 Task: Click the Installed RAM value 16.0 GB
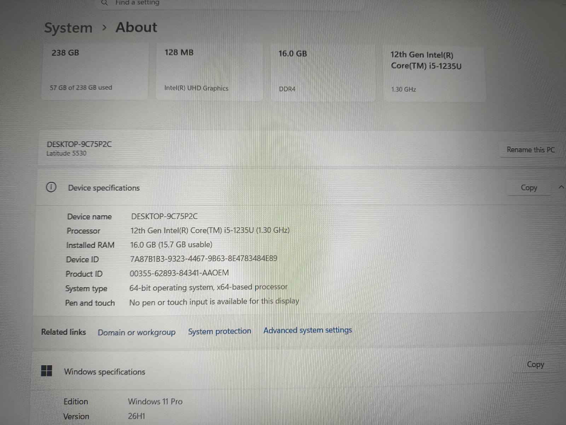171,245
